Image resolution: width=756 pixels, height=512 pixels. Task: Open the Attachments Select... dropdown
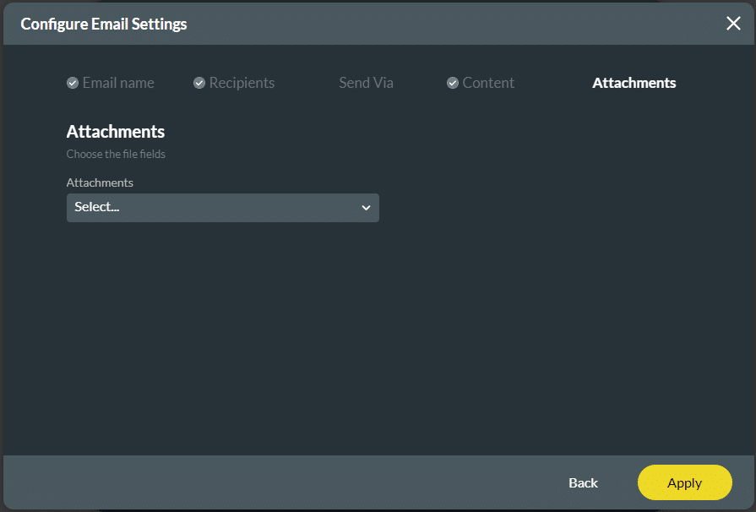222,208
